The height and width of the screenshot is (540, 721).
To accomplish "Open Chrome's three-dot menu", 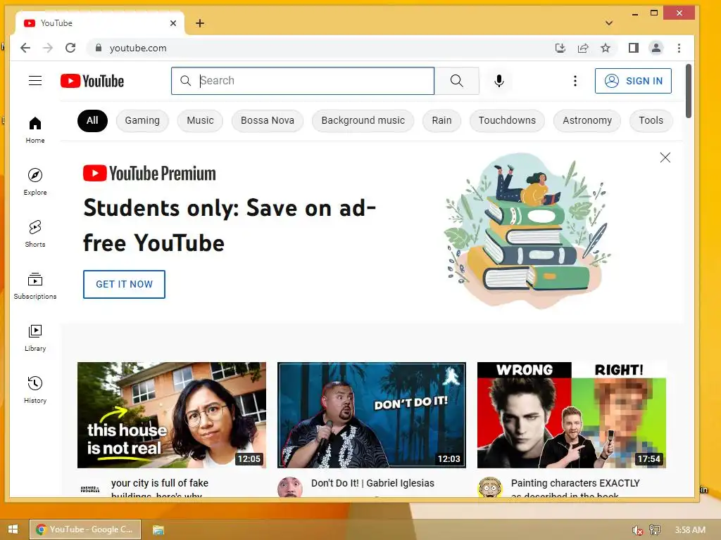I will (679, 48).
